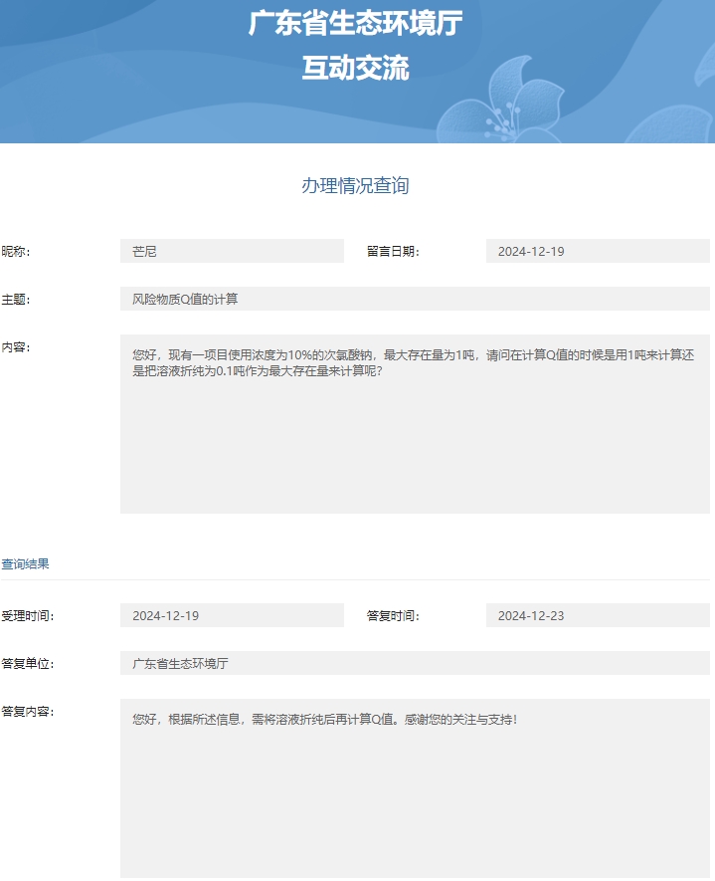Screen dimensions: 715x881
Task: Click the 内容 label
Action: pyautogui.click(x=16, y=347)
